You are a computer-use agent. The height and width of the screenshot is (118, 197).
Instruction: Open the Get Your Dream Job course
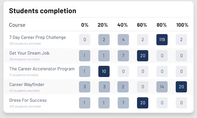[x=29, y=53]
